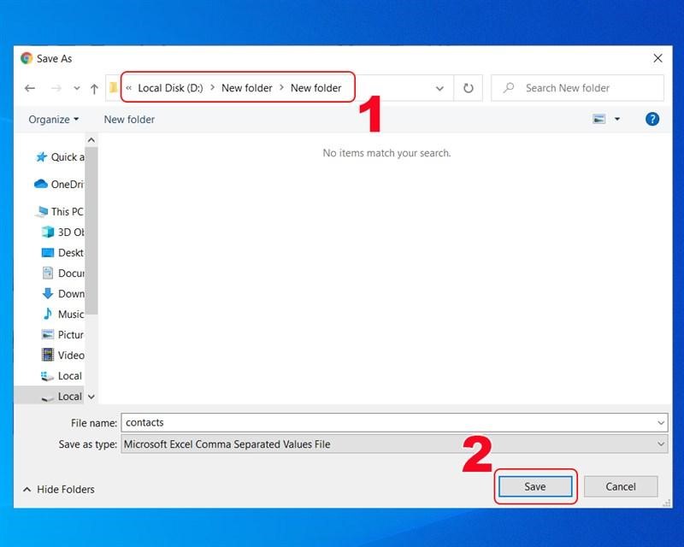Image resolution: width=684 pixels, height=547 pixels.
Task: Click the Forward navigation arrow
Action: point(56,88)
